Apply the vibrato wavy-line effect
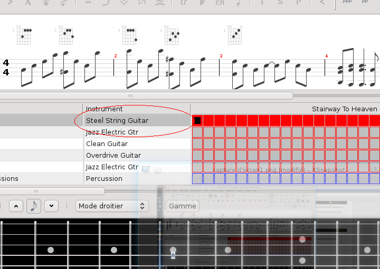The width and height of the screenshot is (380, 269). [x=88, y=3]
